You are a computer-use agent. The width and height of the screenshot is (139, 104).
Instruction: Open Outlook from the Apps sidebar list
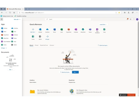4,28
